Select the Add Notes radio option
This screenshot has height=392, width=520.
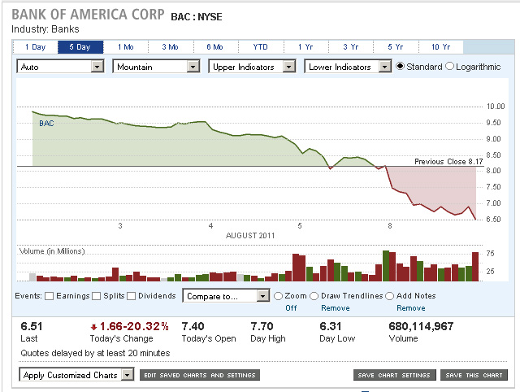(x=390, y=296)
